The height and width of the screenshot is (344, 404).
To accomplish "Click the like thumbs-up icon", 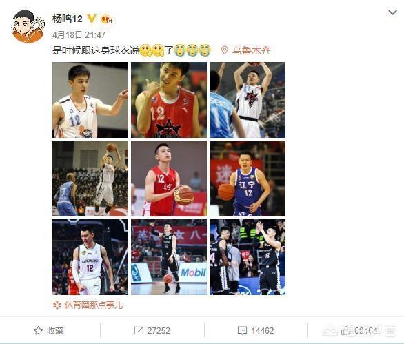I will [x=347, y=330].
